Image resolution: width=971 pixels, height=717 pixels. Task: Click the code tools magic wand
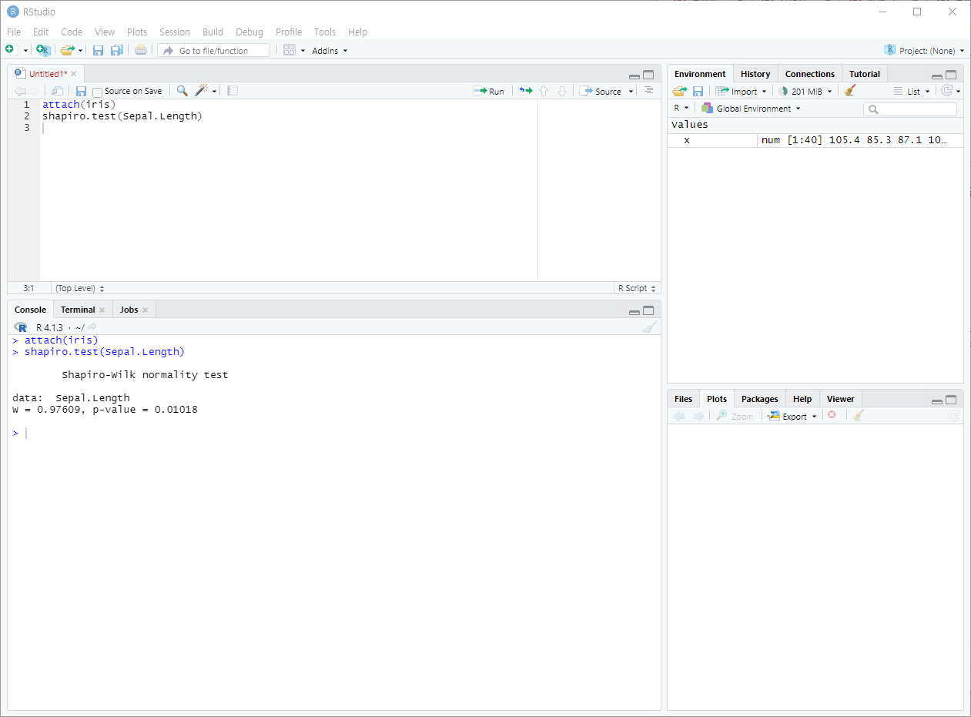tap(201, 91)
